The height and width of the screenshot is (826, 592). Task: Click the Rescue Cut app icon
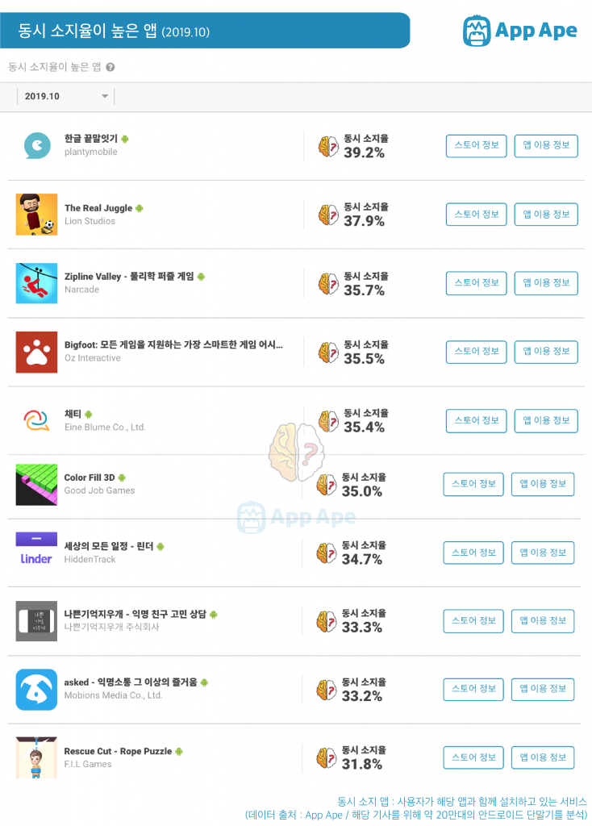coord(36,757)
